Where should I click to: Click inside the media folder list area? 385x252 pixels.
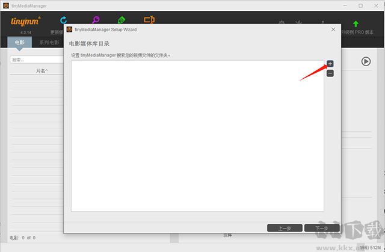click(197, 136)
